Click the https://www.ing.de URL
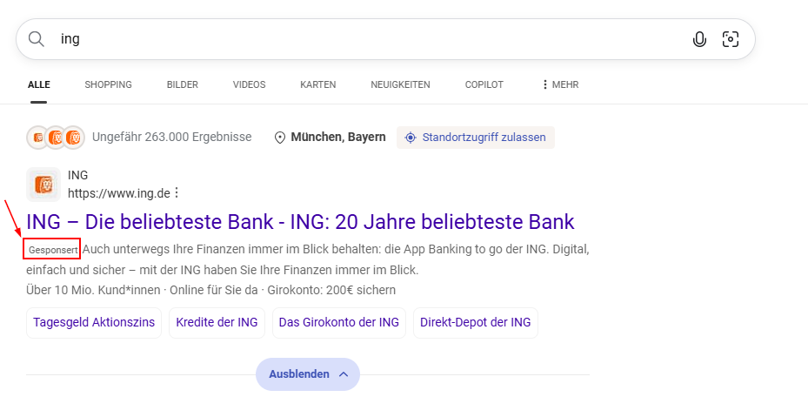This screenshot has width=808, height=417. point(119,193)
